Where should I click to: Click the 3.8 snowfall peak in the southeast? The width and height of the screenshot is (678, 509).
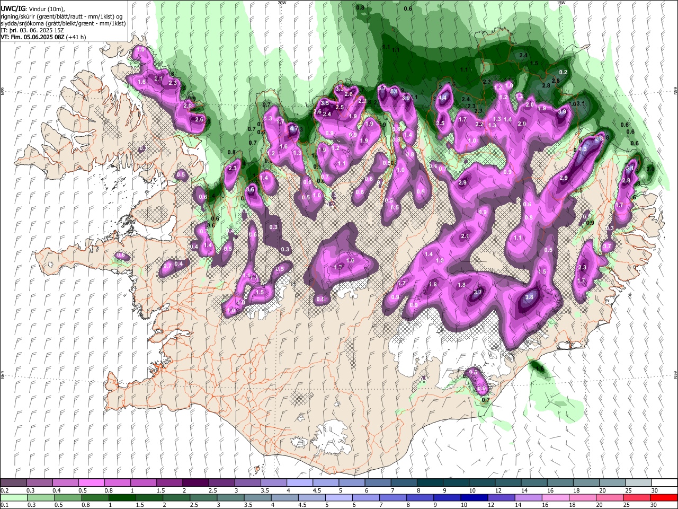[529, 297]
